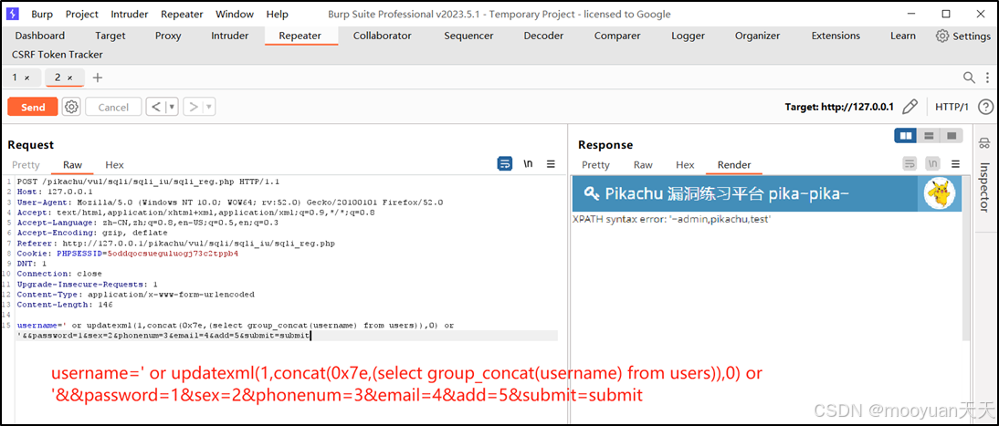Toggle response \n characters icon
The image size is (999, 426).
click(x=932, y=164)
